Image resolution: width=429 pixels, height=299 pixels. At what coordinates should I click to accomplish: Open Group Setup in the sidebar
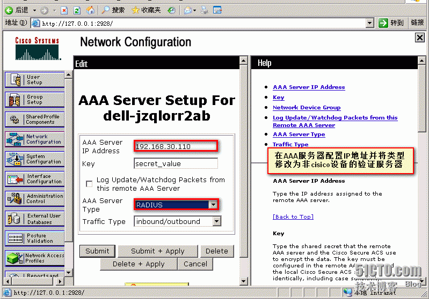tap(35, 99)
